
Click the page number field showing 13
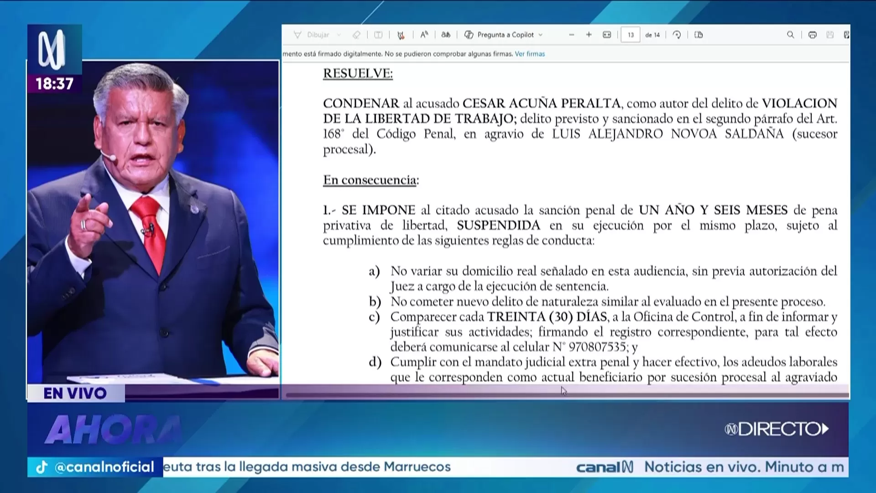click(x=631, y=35)
